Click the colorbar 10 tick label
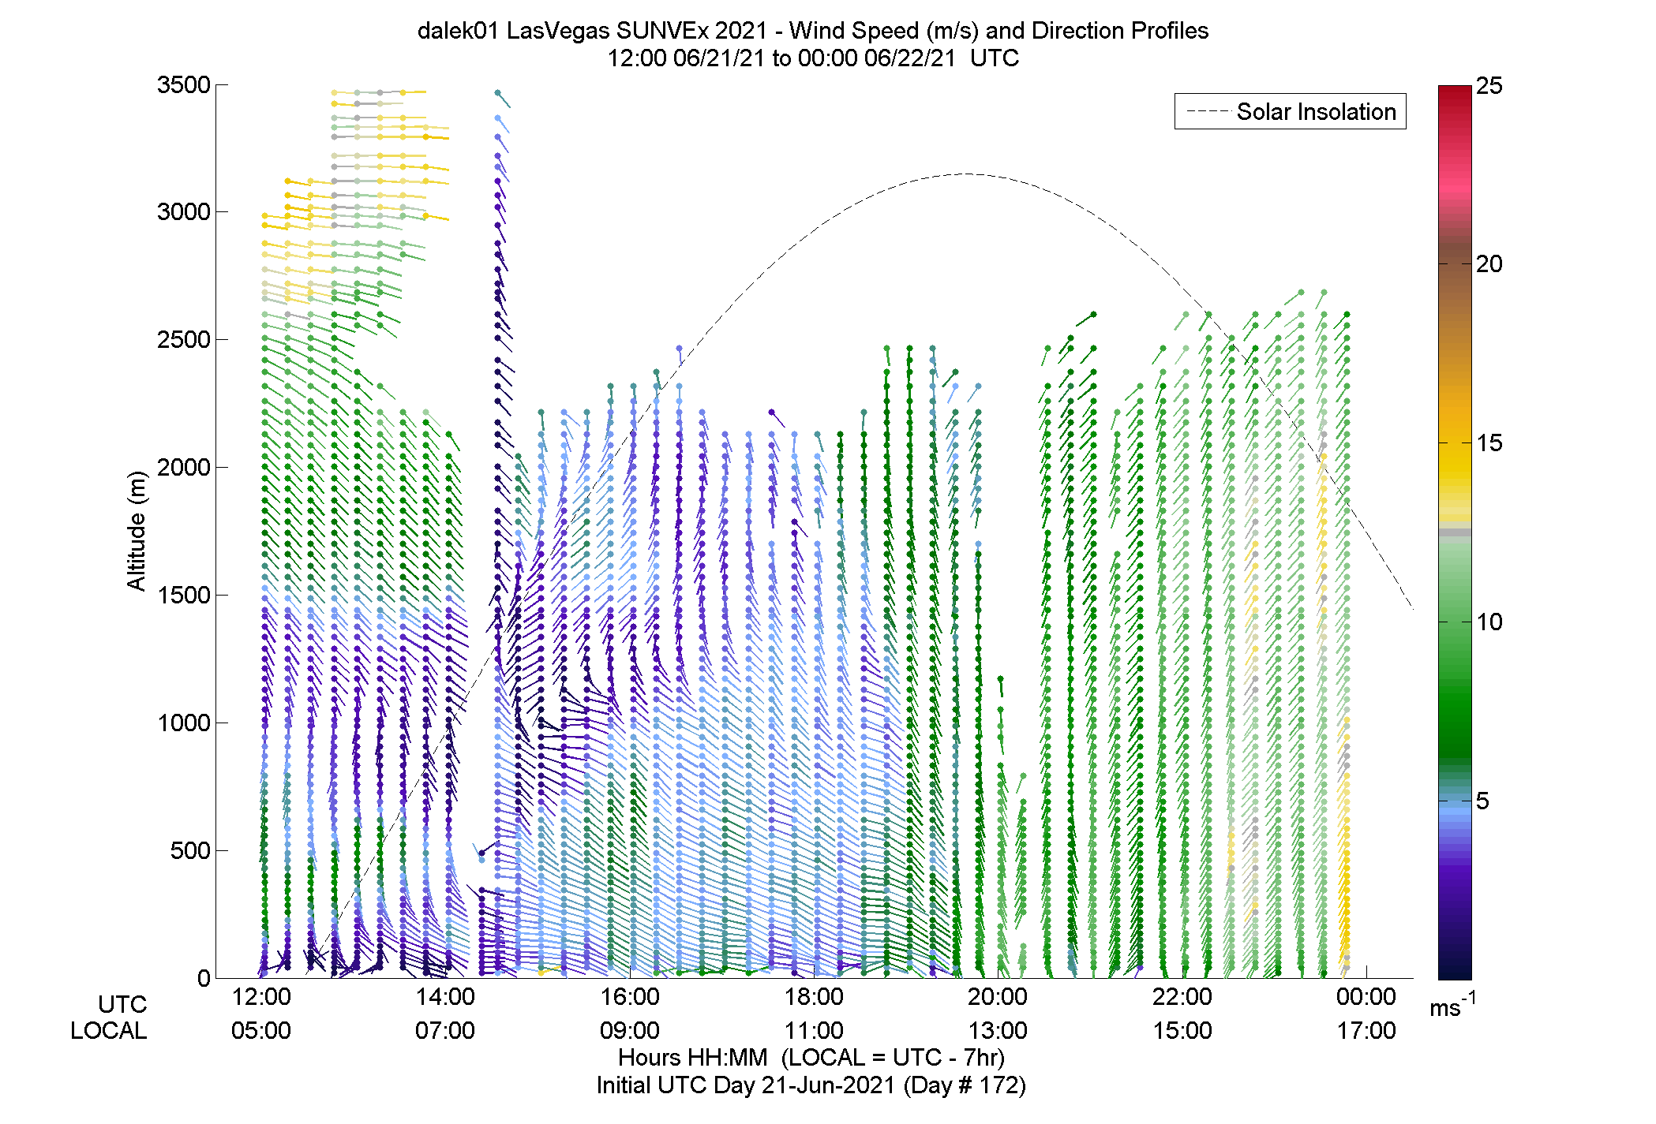1656x1124 pixels. point(1489,622)
